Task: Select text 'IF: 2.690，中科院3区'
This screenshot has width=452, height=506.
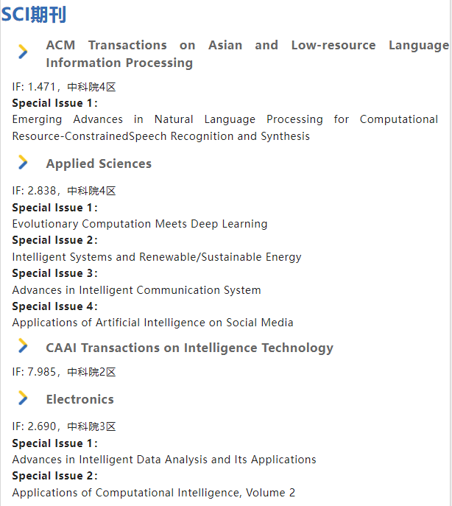Action: [64, 426]
